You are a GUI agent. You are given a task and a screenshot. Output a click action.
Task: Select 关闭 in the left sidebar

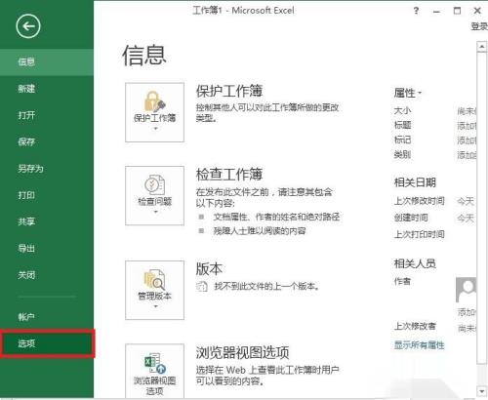pos(47,275)
